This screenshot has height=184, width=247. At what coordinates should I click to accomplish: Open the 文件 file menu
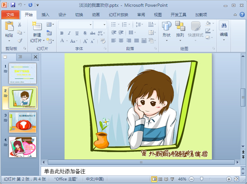pos(10,15)
